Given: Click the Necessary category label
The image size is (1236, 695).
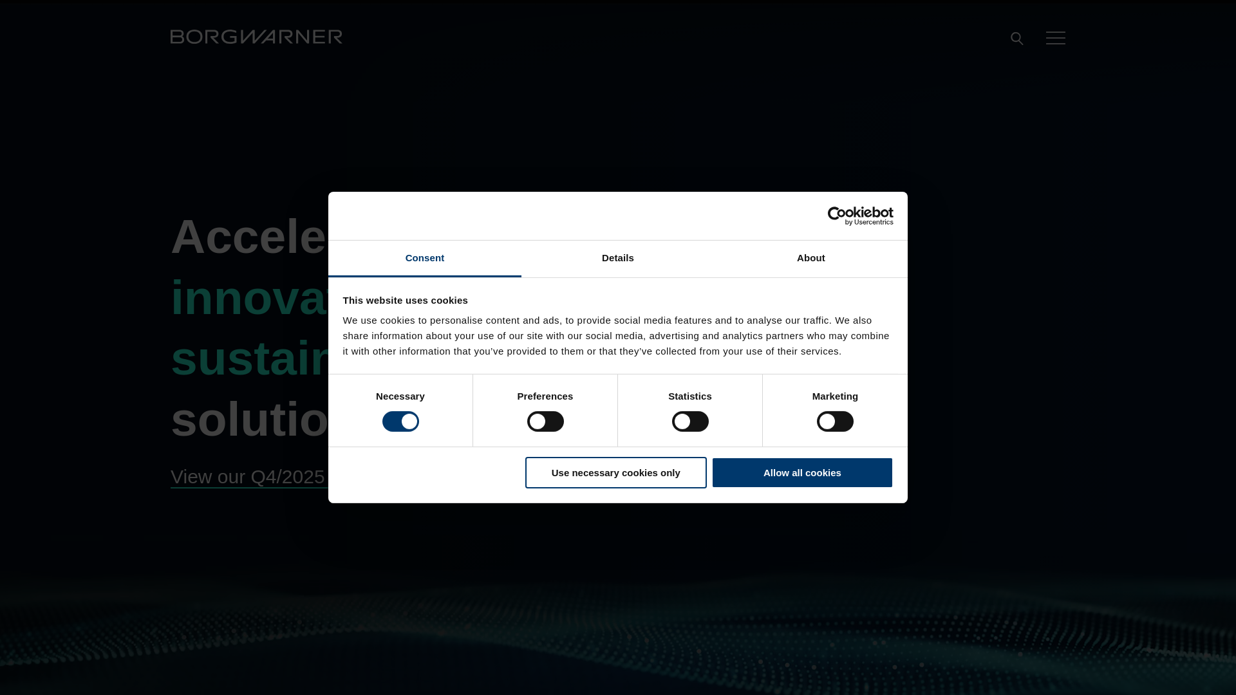Looking at the screenshot, I should click(400, 396).
